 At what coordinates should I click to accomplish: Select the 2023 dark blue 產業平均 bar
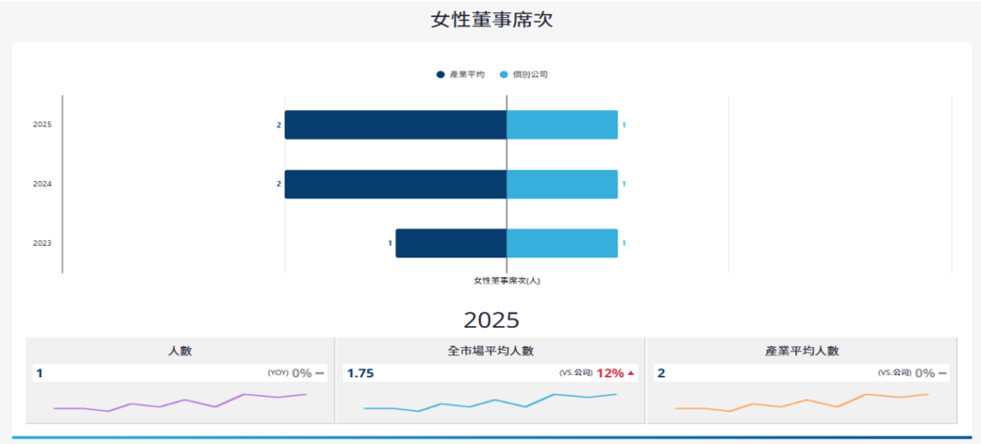pos(451,243)
